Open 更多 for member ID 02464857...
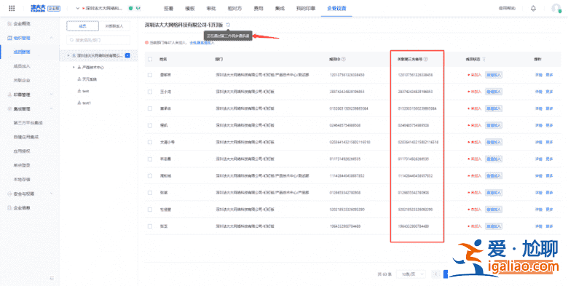The width and height of the screenshot is (568, 286). (549, 125)
